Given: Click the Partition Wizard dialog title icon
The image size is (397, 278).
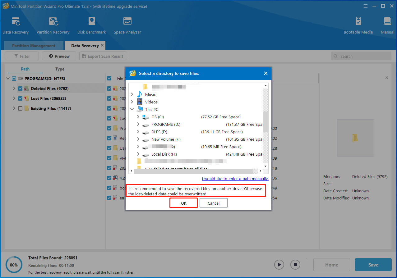Looking at the screenshot, I should [133, 73].
